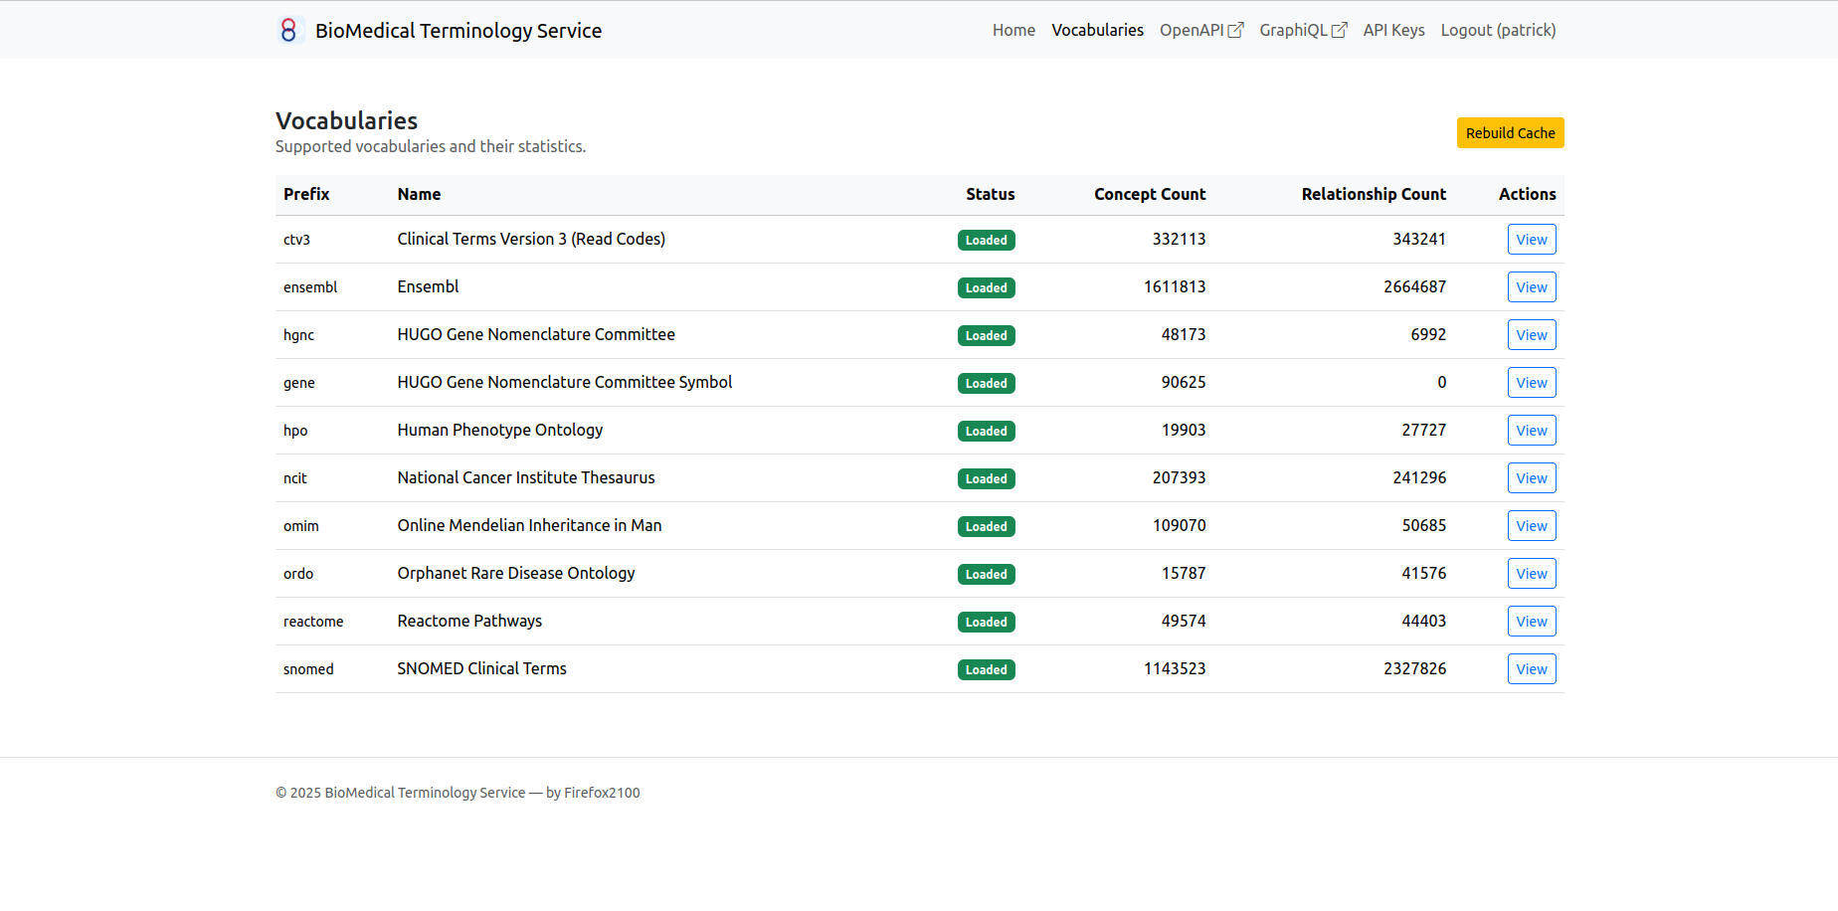Viewport: 1838px width, 911px height.
Task: Click the BioMedical Terminology Service logo icon
Action: click(288, 31)
